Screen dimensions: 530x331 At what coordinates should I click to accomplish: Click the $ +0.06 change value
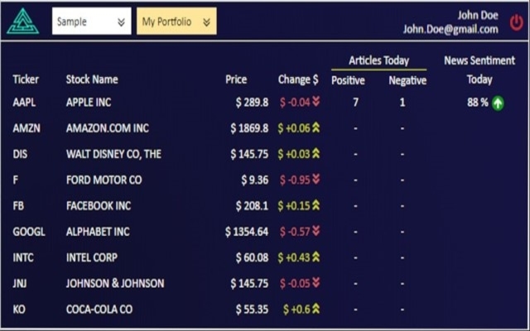pyautogui.click(x=294, y=128)
